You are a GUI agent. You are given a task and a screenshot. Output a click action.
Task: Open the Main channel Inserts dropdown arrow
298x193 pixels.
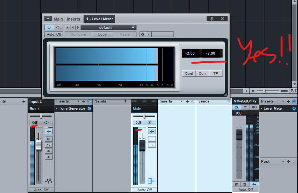coord(182,101)
